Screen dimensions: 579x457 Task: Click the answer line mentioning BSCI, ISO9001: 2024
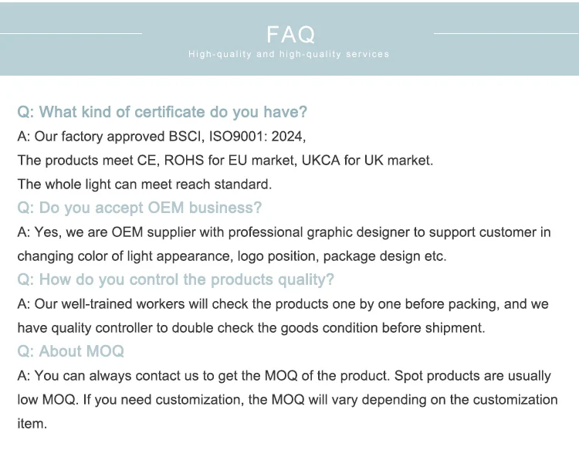(161, 137)
